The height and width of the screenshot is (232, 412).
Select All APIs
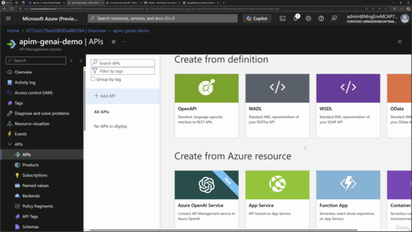pos(102,111)
